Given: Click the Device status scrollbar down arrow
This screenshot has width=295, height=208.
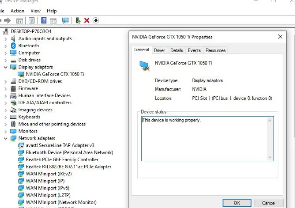Looking at the screenshot, I should [x=270, y=157].
